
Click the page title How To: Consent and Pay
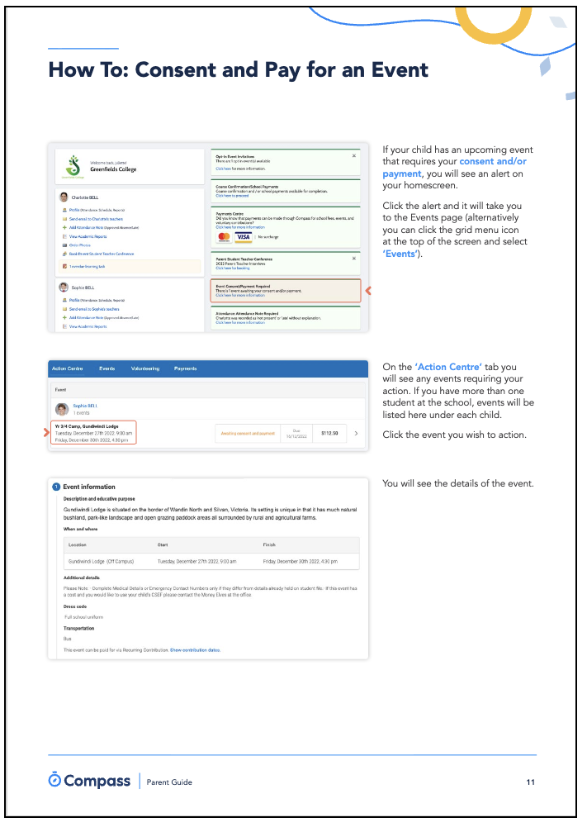(238, 69)
